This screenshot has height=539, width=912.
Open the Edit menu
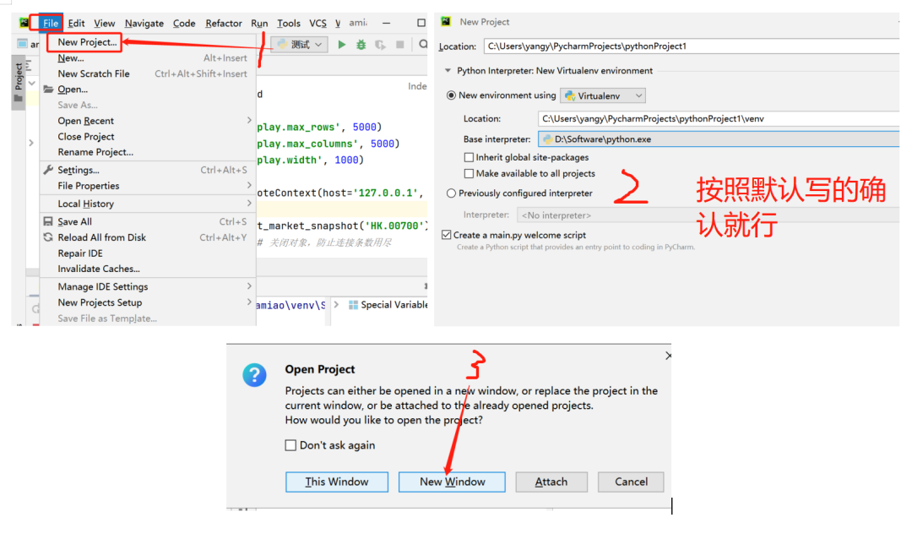click(76, 24)
